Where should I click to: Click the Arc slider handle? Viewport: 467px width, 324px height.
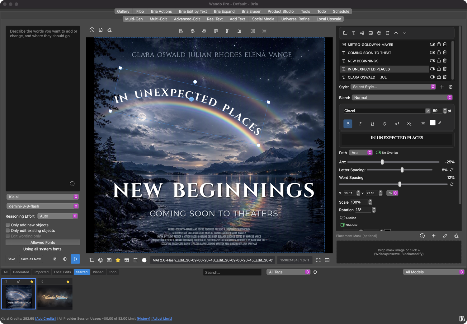coord(382,162)
